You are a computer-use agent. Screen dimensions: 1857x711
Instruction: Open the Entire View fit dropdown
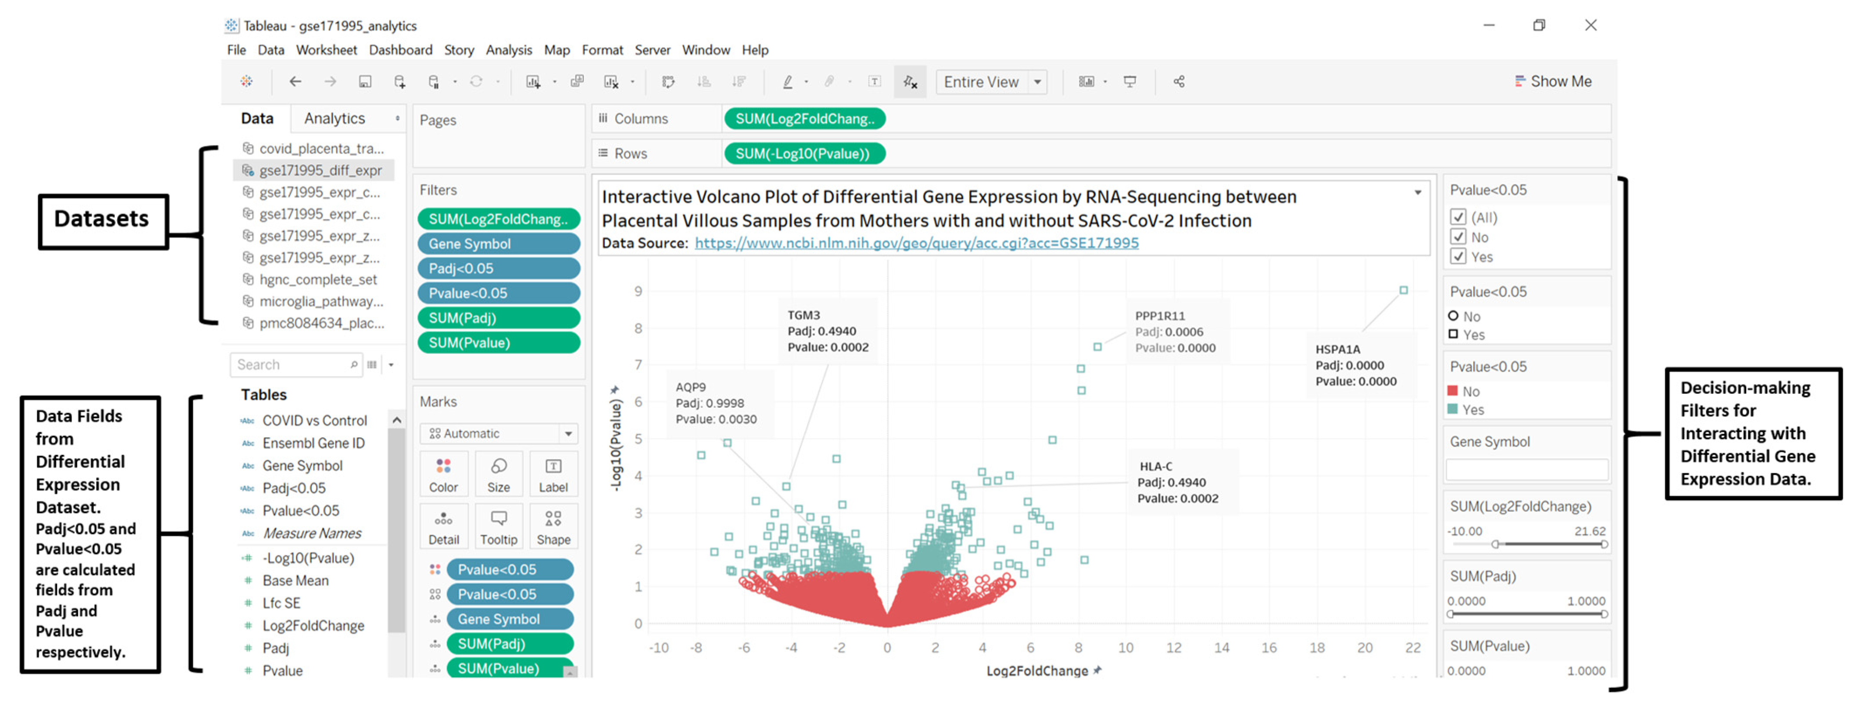pyautogui.click(x=1037, y=81)
